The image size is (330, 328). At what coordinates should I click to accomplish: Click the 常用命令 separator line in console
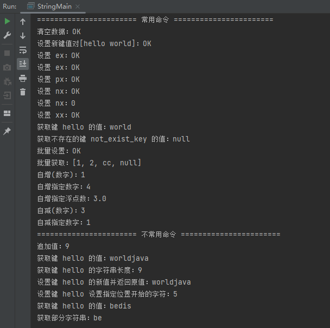coord(155,20)
